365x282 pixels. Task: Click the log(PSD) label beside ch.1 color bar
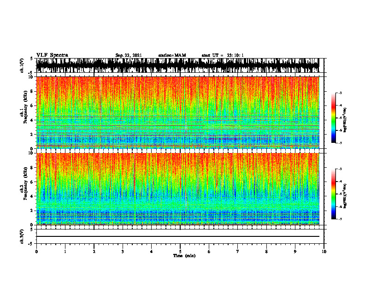(x=345, y=120)
